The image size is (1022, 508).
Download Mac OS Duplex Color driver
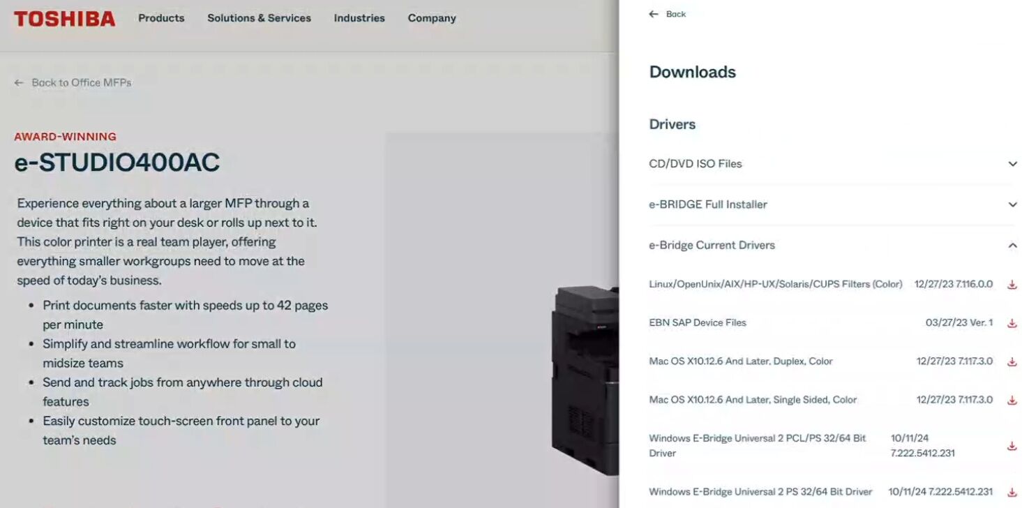(x=1012, y=361)
